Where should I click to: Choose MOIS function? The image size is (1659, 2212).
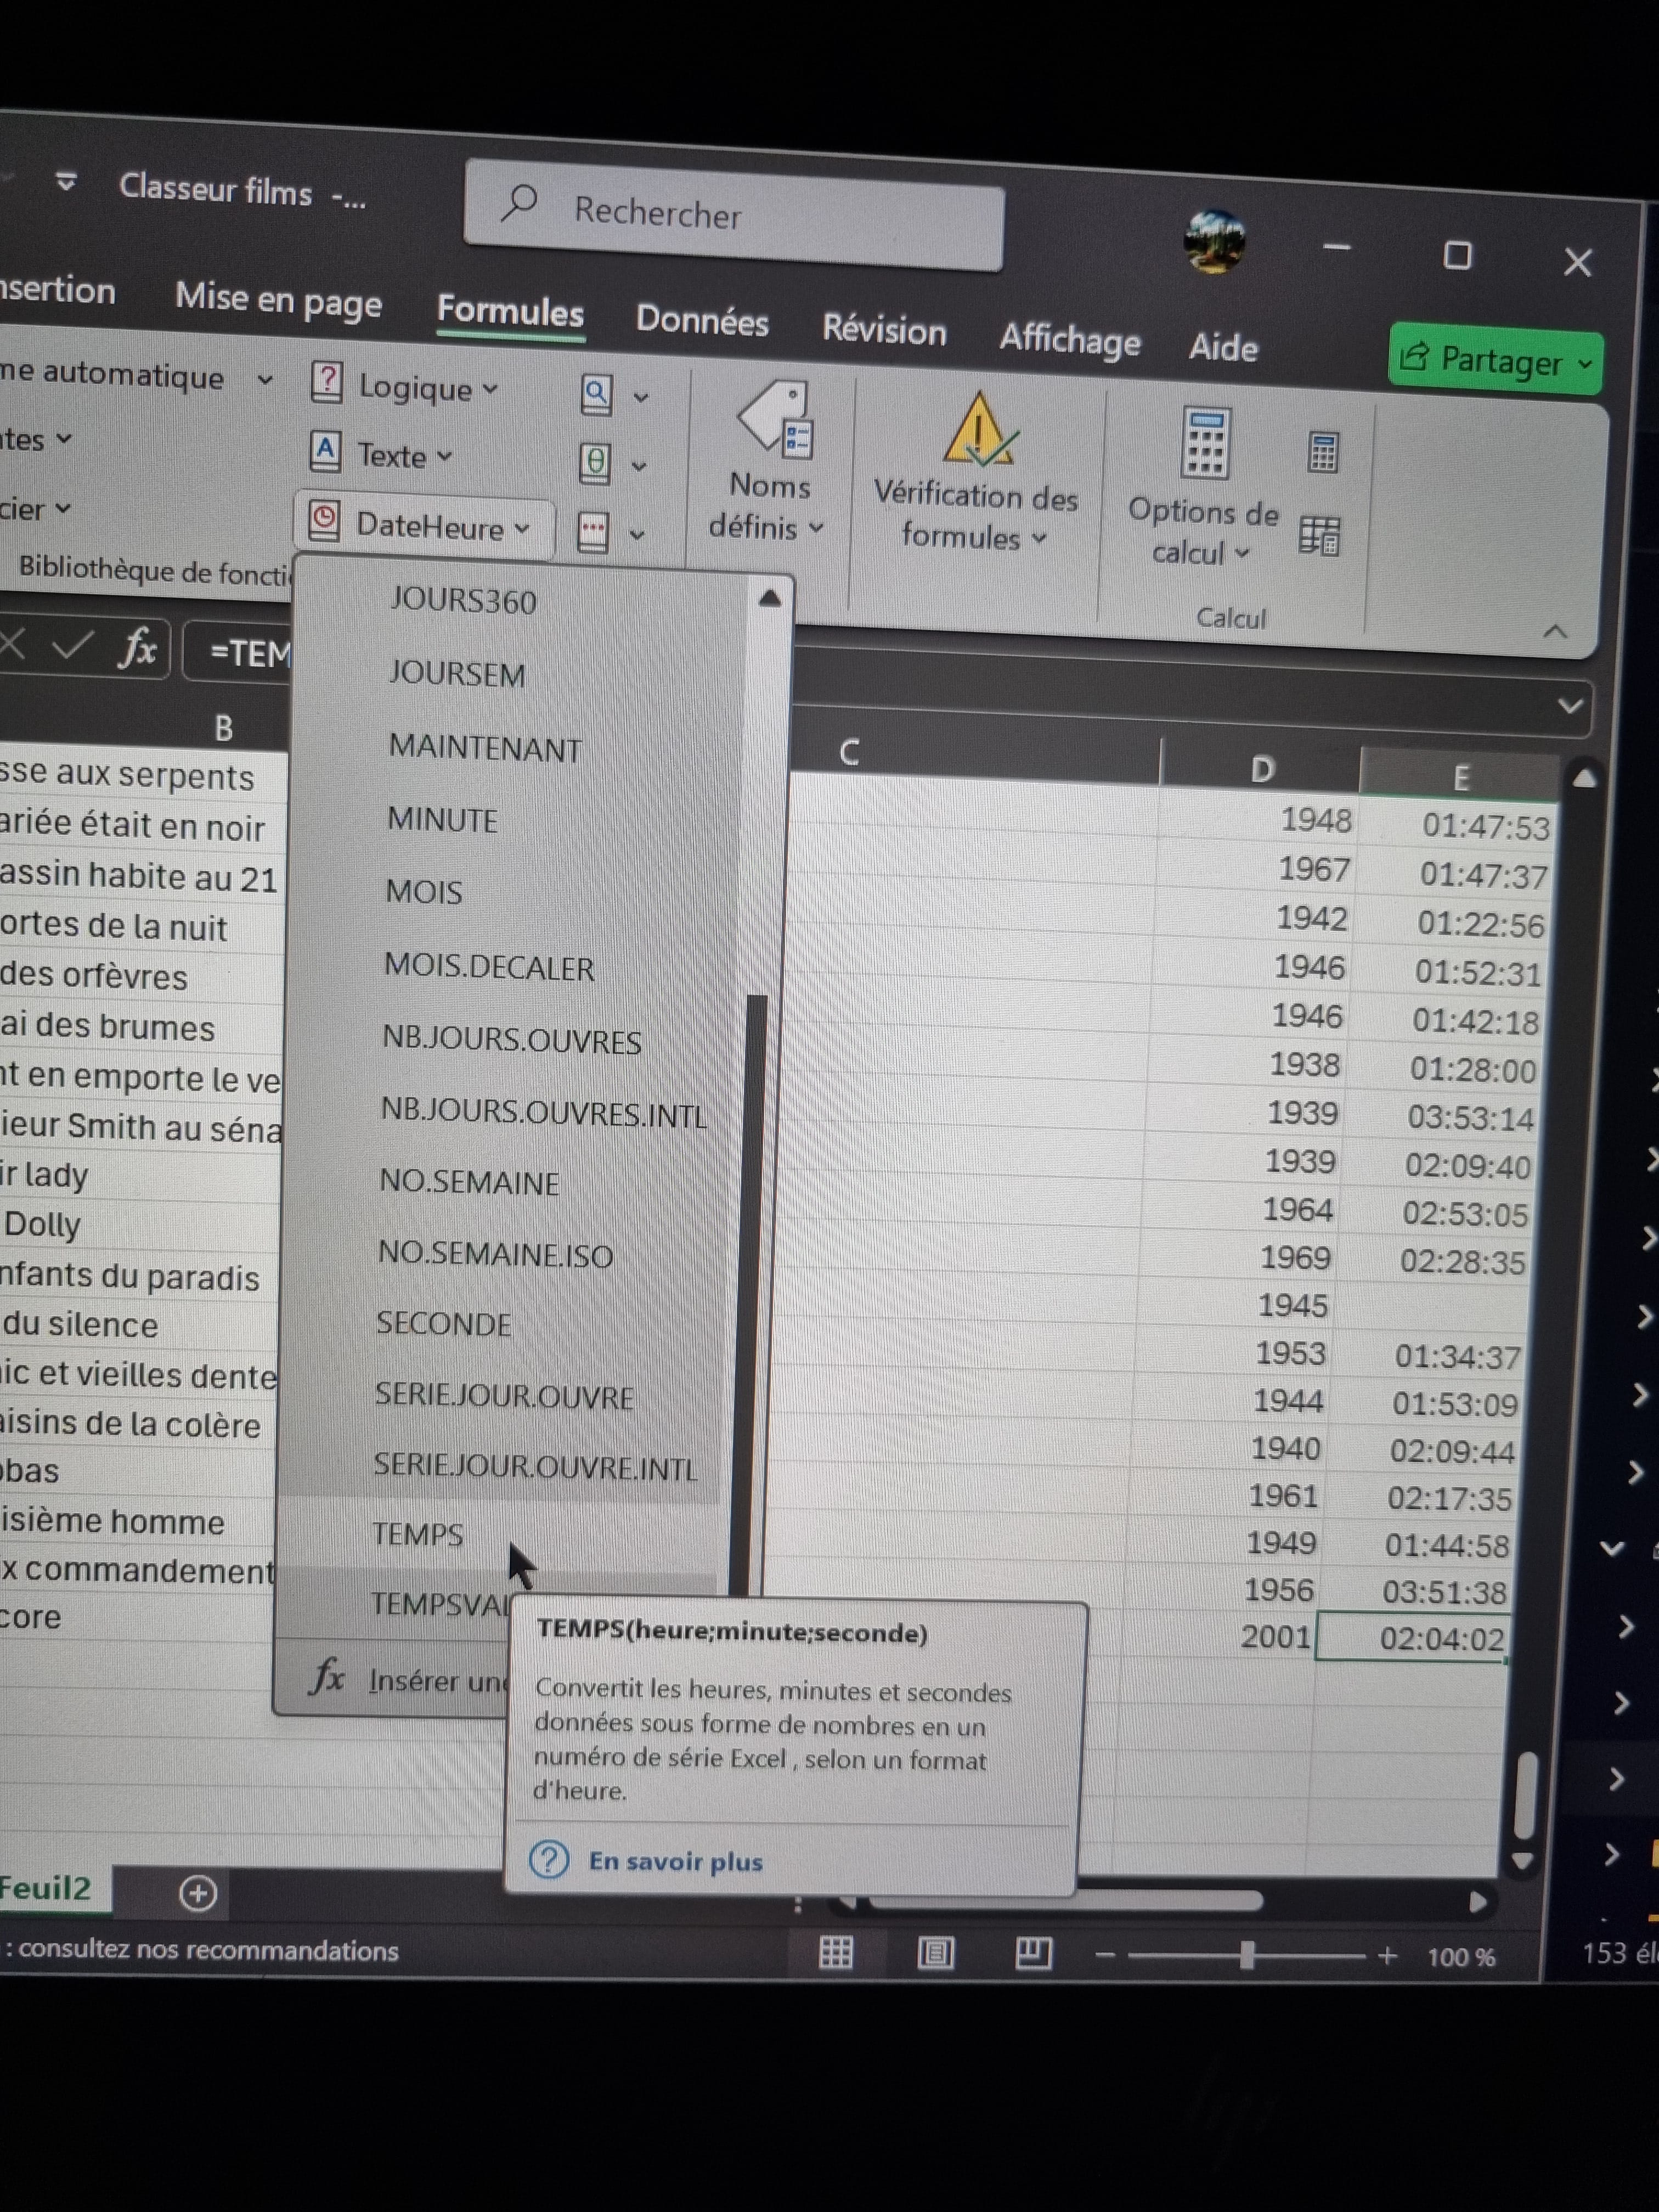424,891
